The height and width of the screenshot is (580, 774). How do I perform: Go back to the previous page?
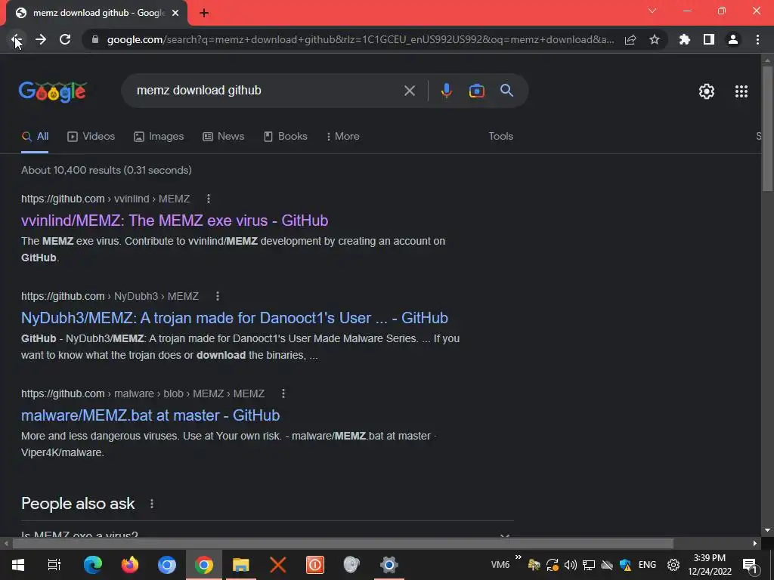click(x=17, y=39)
